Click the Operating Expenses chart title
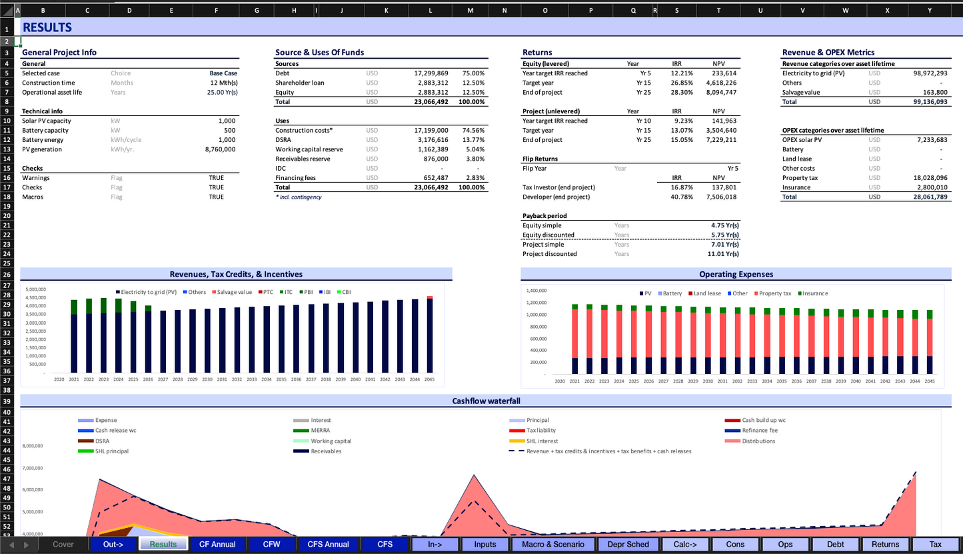963x554 pixels. [x=736, y=274]
